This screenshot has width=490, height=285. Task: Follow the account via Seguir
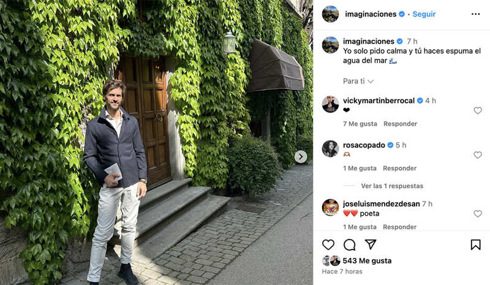[x=424, y=14]
